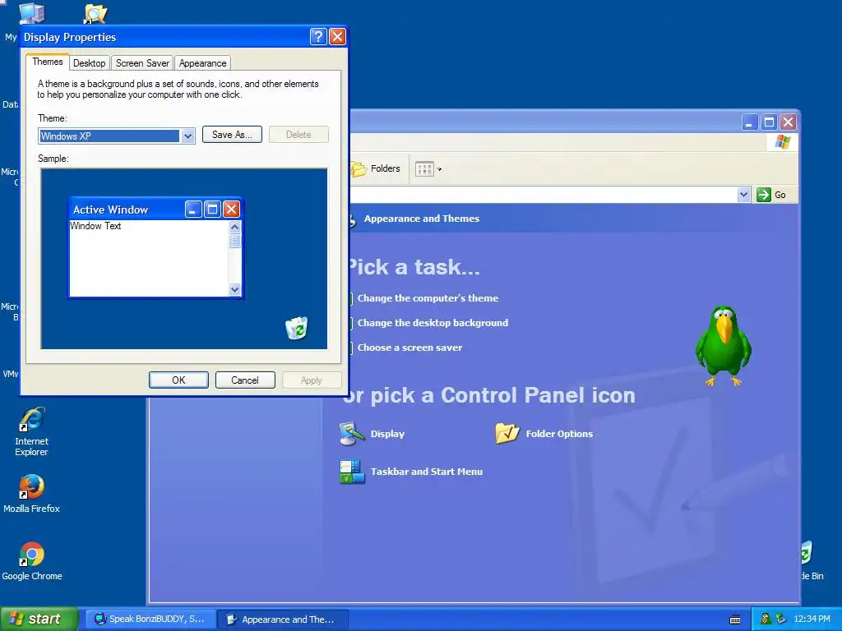Open the Mozilla Firefox desktop shortcut
Screen dimensions: 842x631
(x=32, y=494)
